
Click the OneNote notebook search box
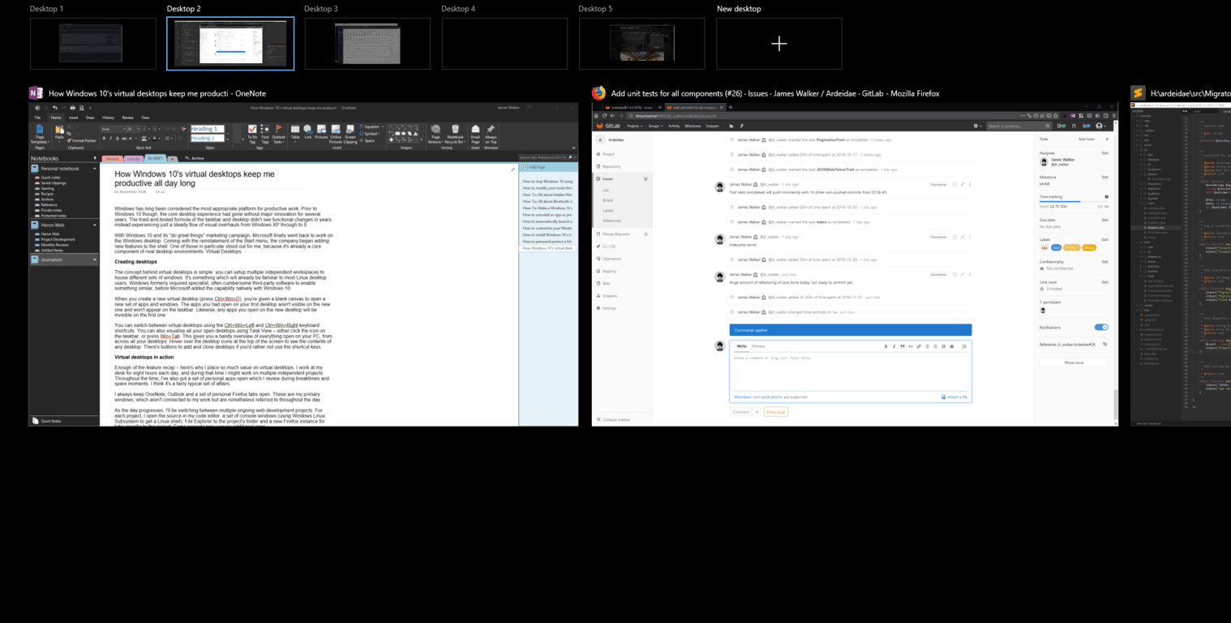click(x=544, y=157)
